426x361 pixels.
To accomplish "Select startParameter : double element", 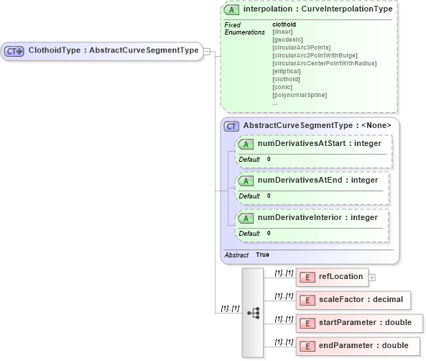I will coord(359,323).
